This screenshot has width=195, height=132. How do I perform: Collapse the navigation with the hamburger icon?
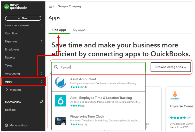click(51, 6)
